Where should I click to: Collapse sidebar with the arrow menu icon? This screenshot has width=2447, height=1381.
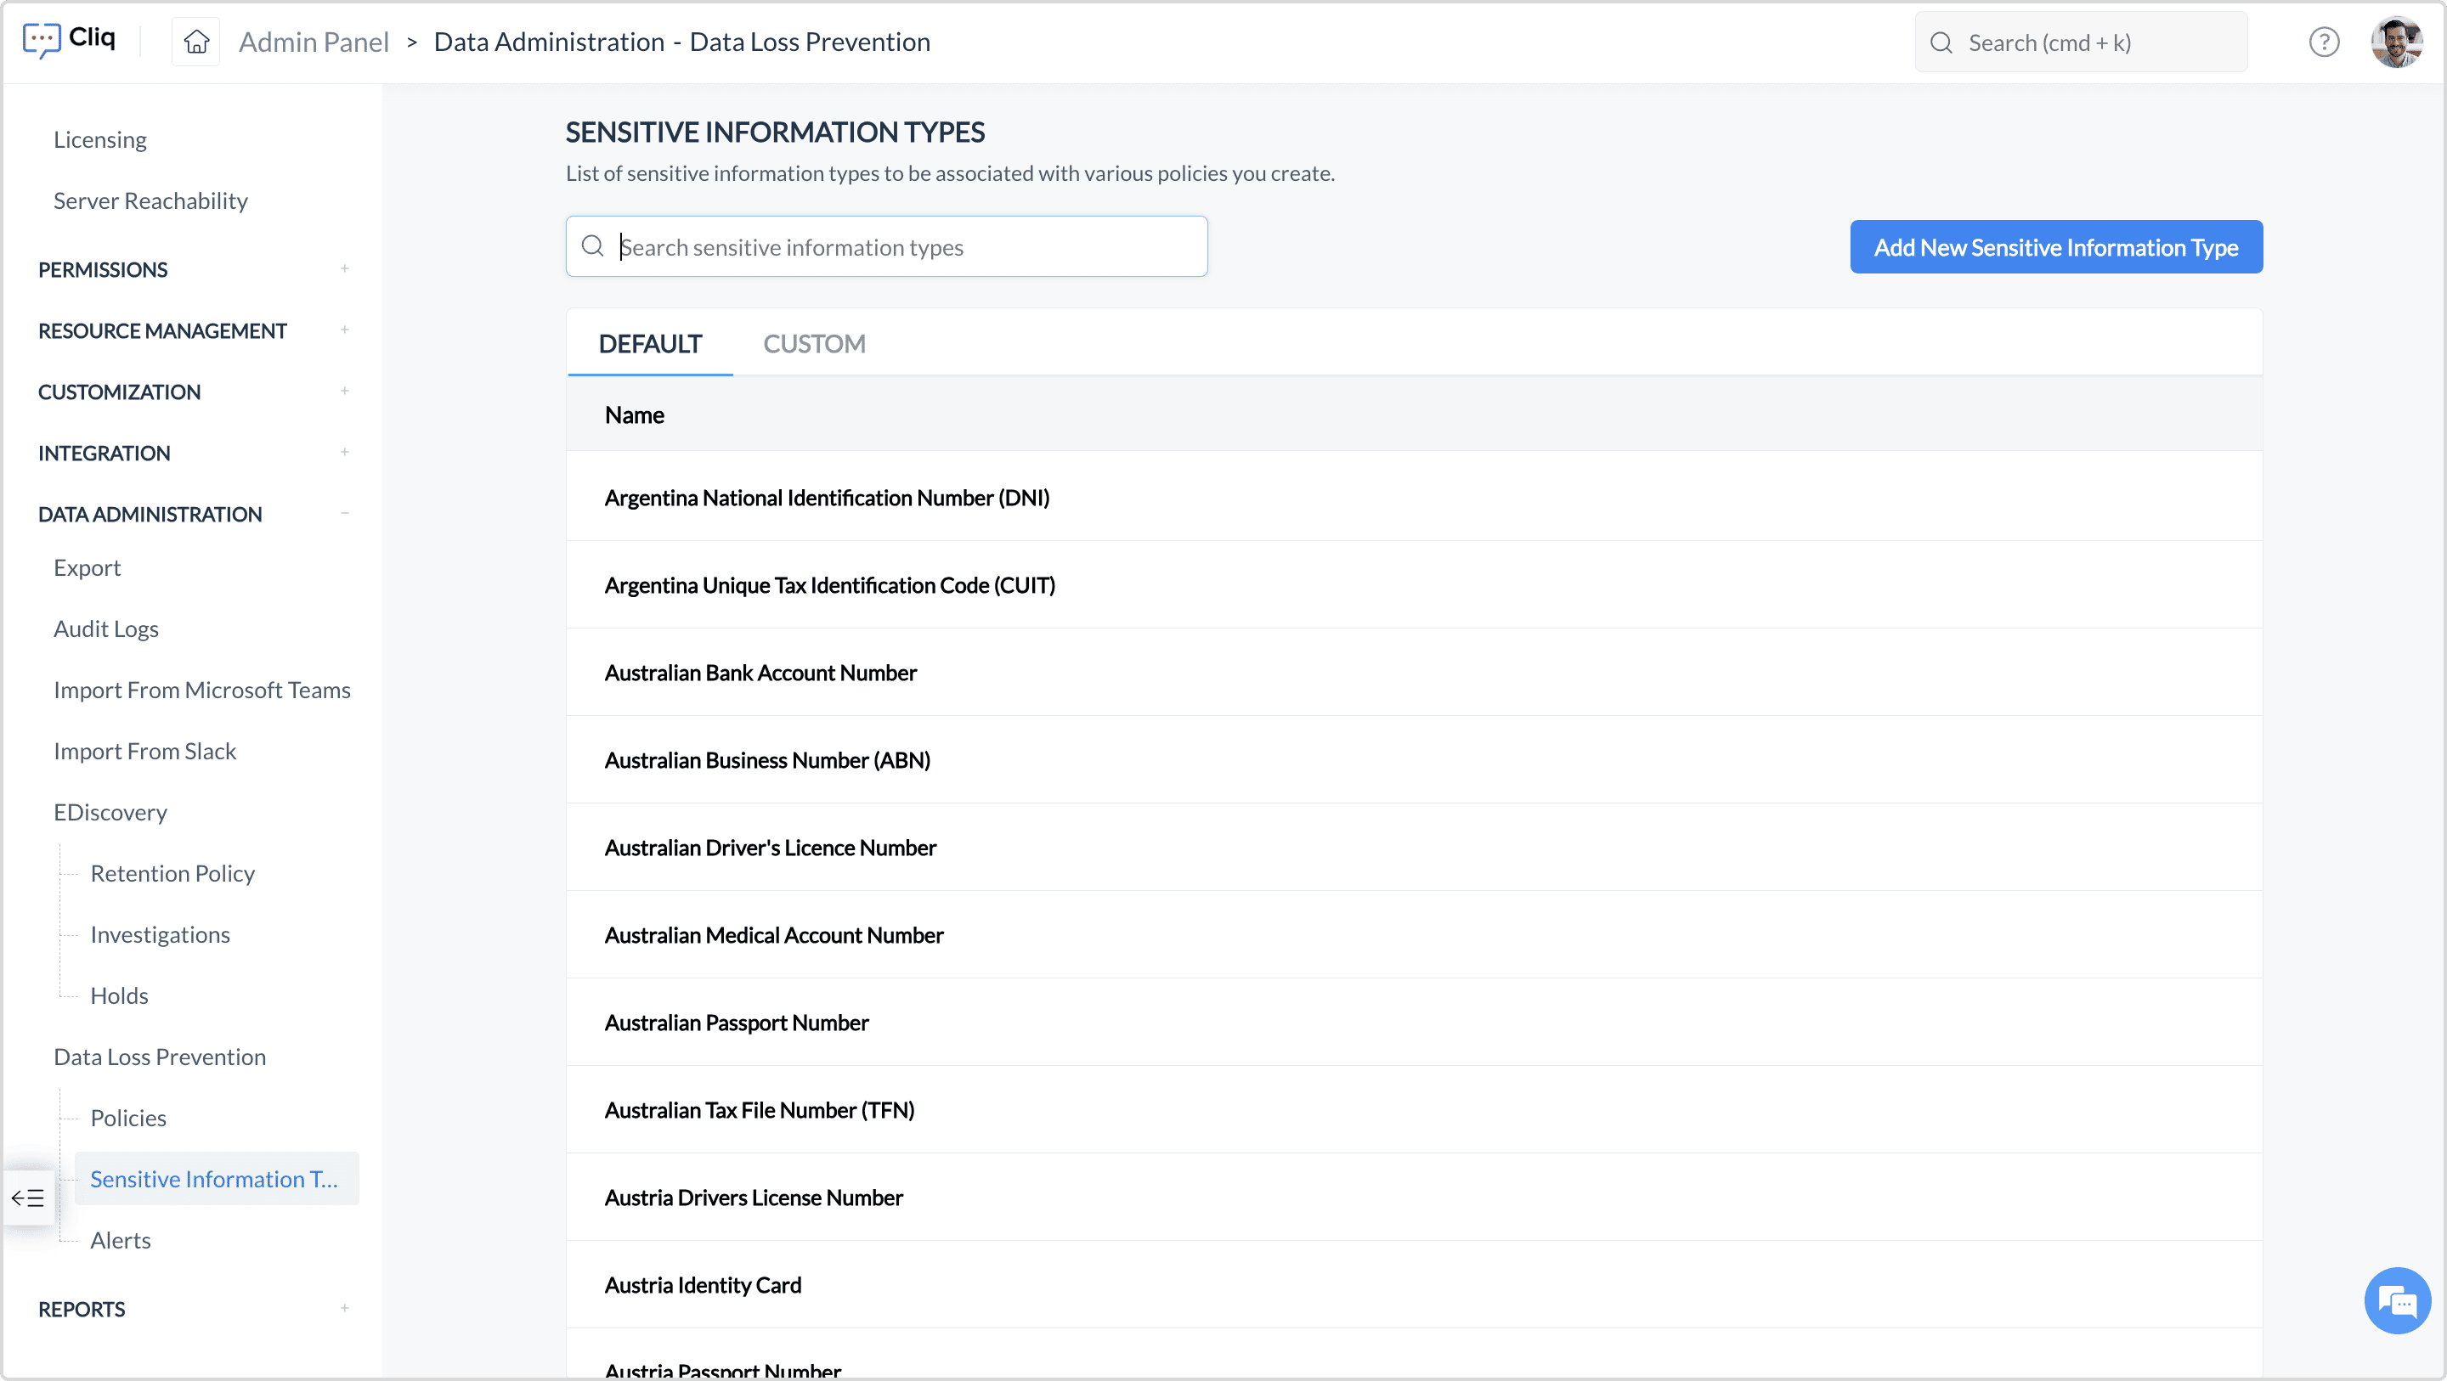pyautogui.click(x=27, y=1198)
